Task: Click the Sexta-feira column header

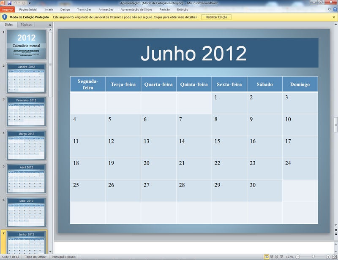Action: [x=229, y=84]
